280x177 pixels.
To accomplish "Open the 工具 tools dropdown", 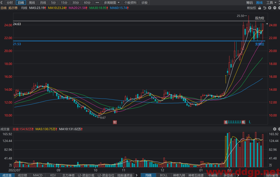I will (x=271, y=3).
